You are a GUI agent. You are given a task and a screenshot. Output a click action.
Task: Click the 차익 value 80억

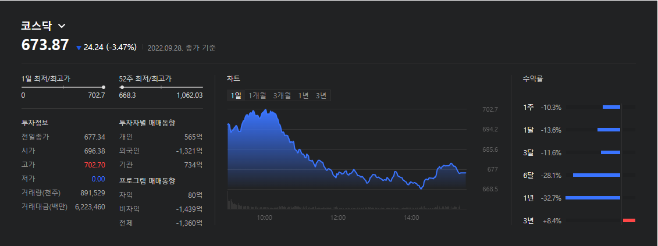195,195
